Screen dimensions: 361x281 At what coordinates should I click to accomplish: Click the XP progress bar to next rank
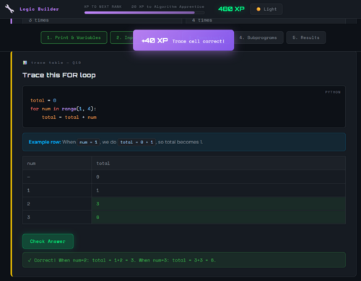click(x=144, y=12)
